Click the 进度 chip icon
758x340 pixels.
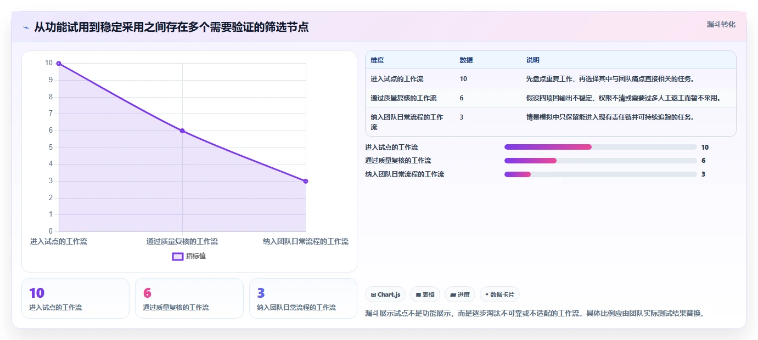point(453,295)
